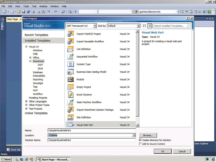
Task: Pick the Site Definition template icon
Action: click(x=70, y=118)
